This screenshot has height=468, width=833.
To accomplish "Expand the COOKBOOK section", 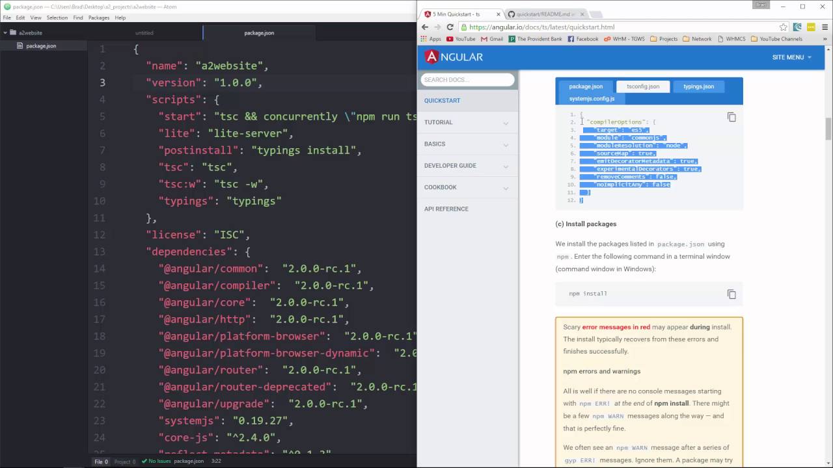I will pyautogui.click(x=467, y=187).
